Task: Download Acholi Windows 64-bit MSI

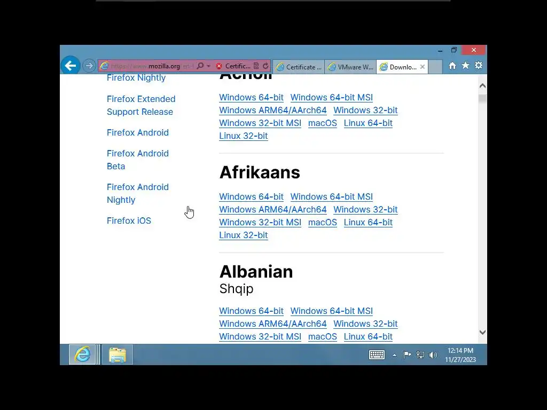Action: tap(331, 97)
